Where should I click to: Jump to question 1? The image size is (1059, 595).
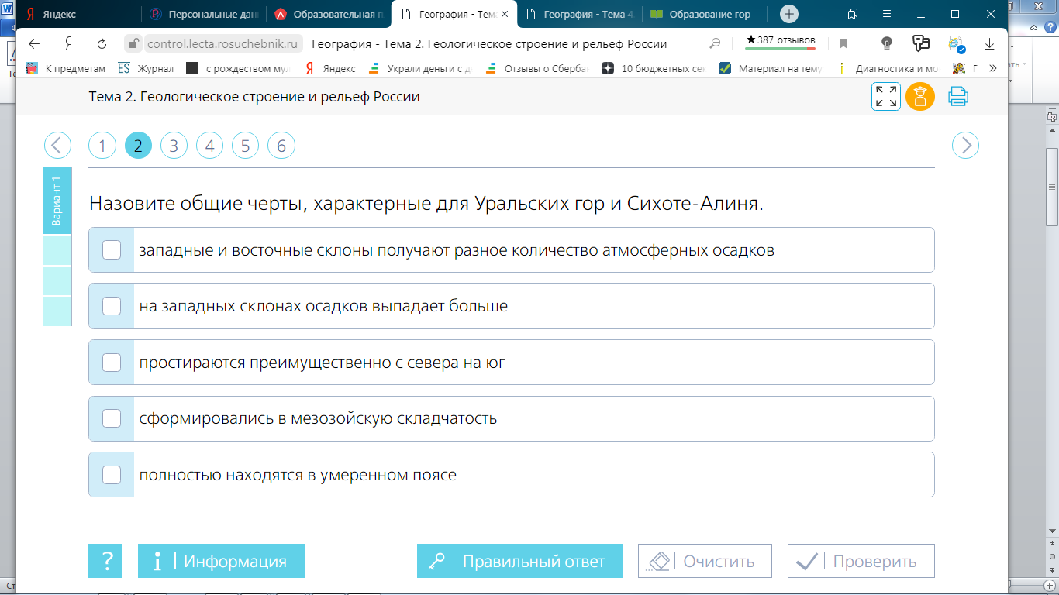[102, 146]
